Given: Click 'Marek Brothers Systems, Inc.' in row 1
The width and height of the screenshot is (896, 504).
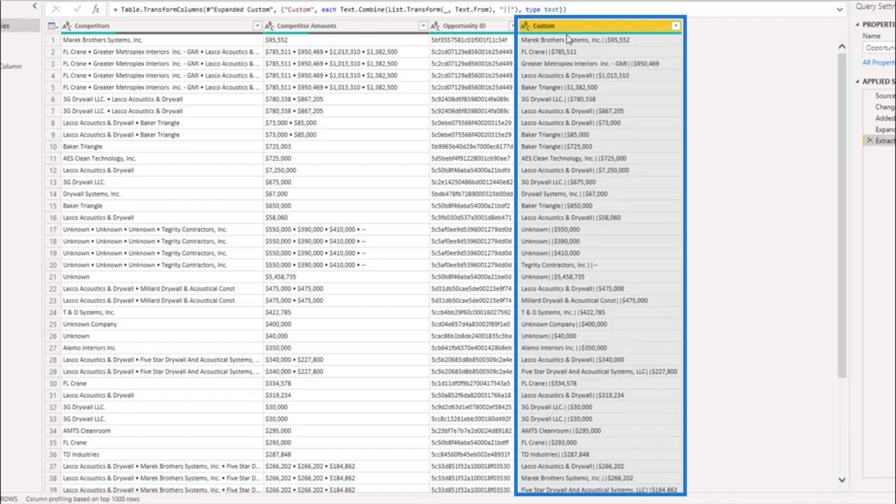Looking at the screenshot, I should (x=103, y=40).
